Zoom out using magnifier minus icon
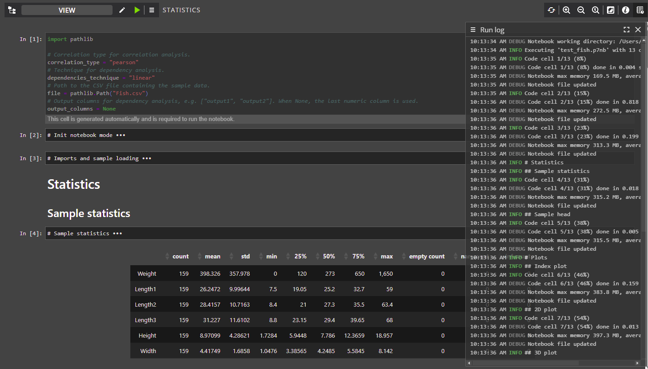Viewport: 648px width, 369px height. pos(581,10)
